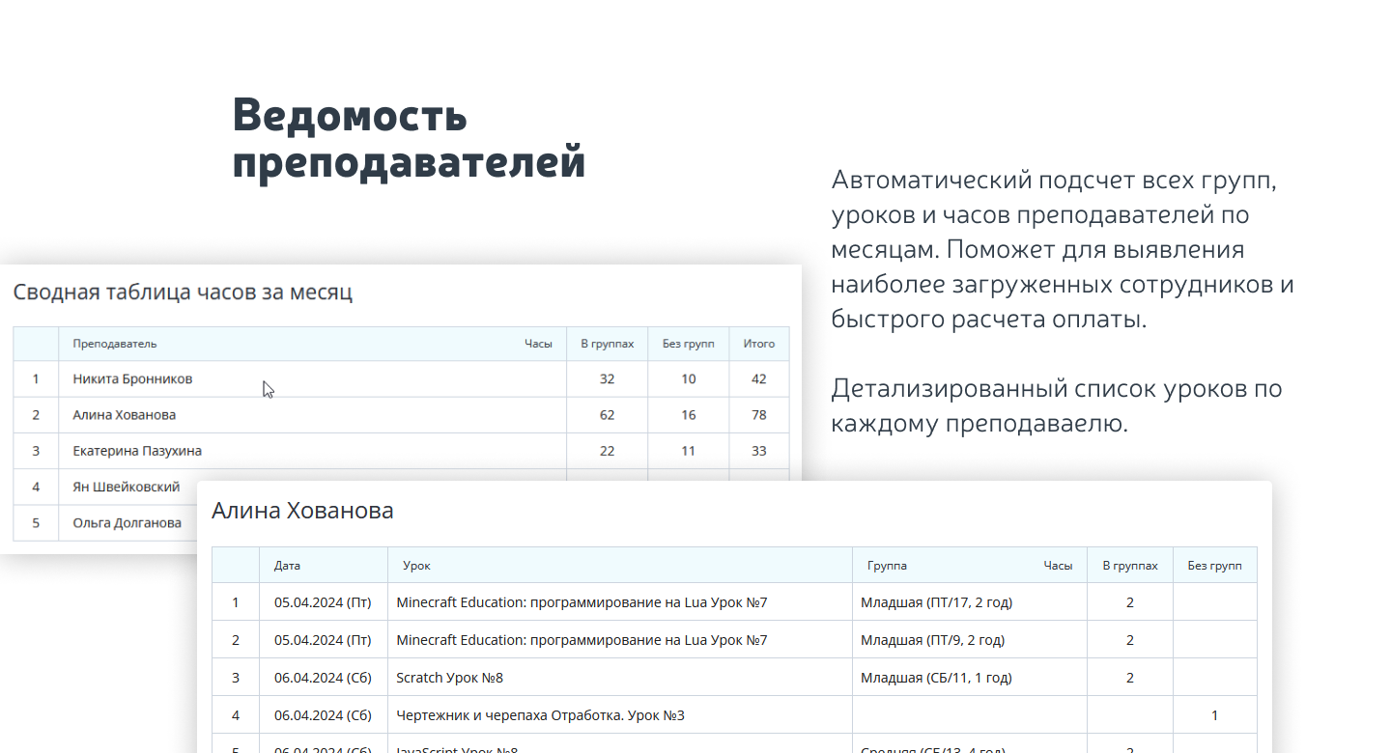Click date "05.04.2024 (Пт)" in detail row 2
Screen dimensions: 1391x753
tap(323, 640)
